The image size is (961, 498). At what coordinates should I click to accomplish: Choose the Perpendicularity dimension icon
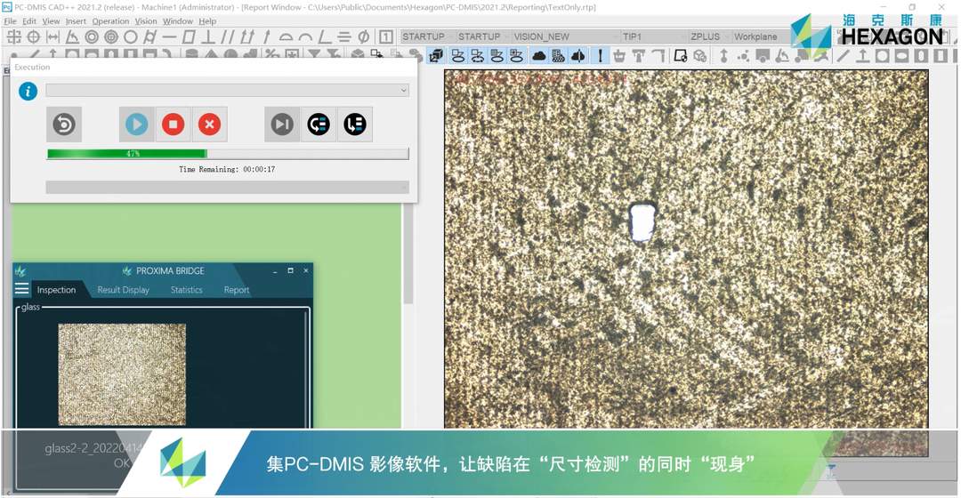(x=208, y=36)
